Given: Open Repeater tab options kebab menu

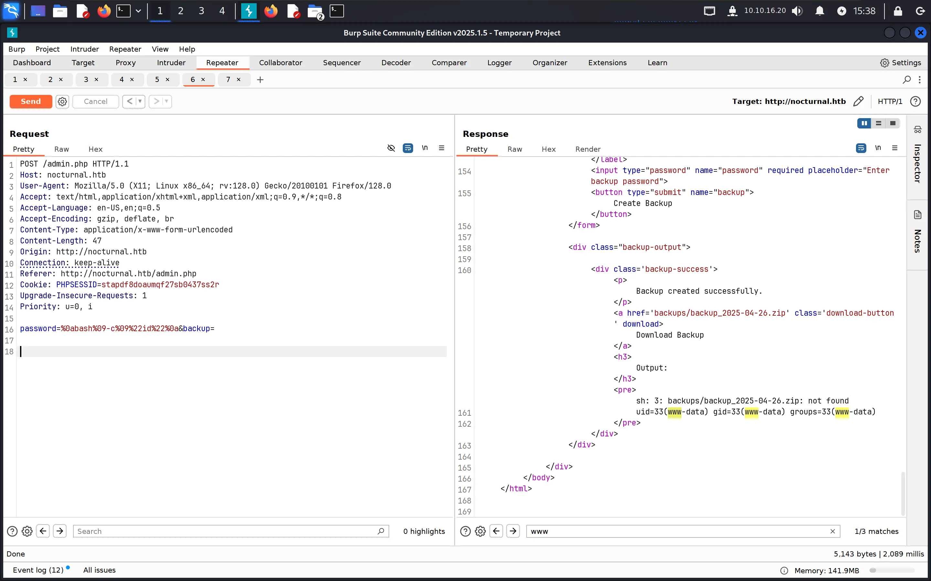Looking at the screenshot, I should pos(920,79).
